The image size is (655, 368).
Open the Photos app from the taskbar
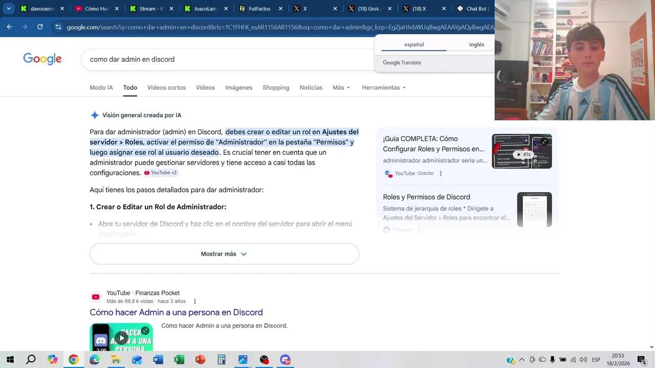tap(243, 360)
